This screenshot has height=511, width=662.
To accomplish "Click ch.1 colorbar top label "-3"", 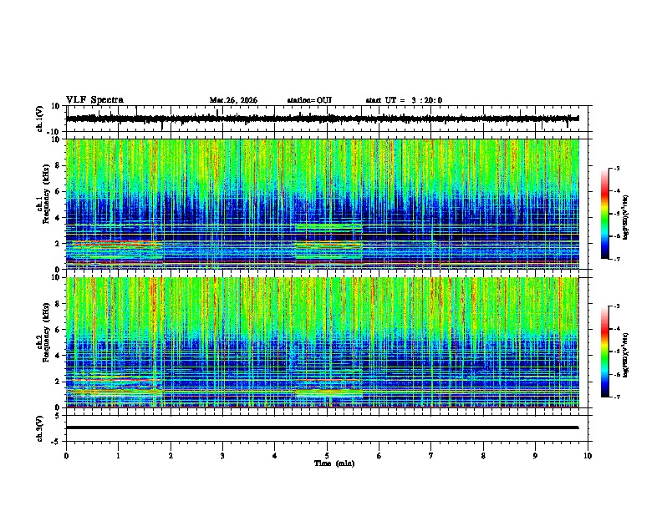I will (616, 168).
